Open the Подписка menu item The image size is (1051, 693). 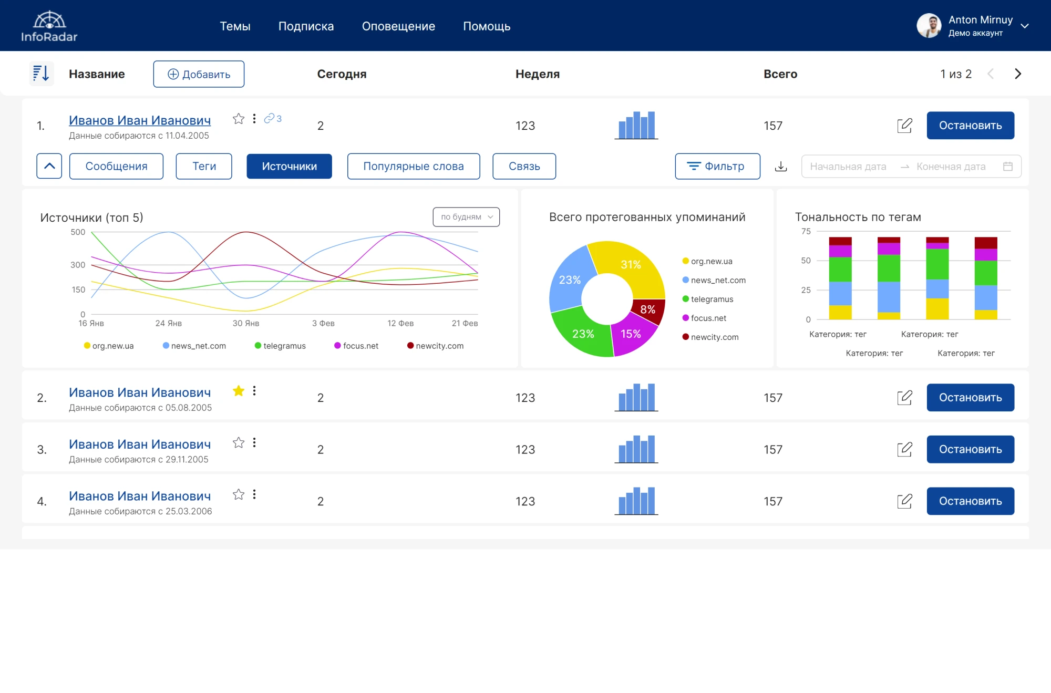click(x=306, y=26)
